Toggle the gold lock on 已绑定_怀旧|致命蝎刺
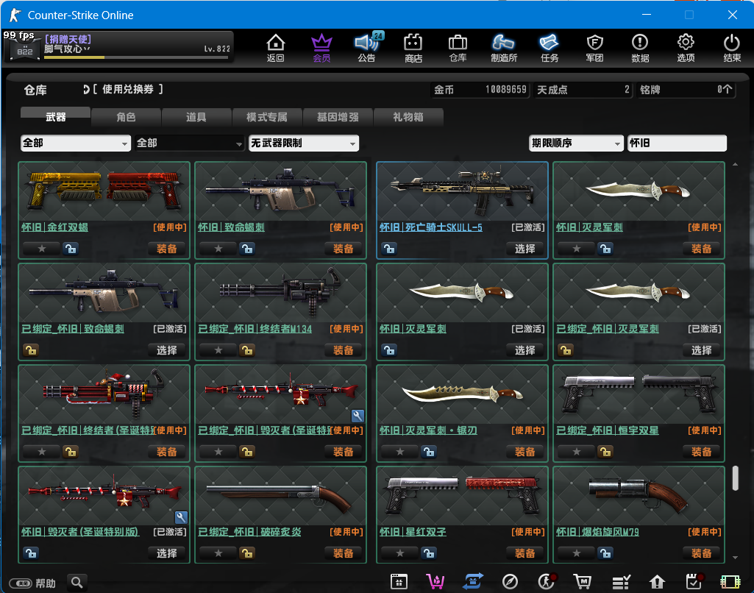This screenshot has width=754, height=593. pyautogui.click(x=31, y=350)
